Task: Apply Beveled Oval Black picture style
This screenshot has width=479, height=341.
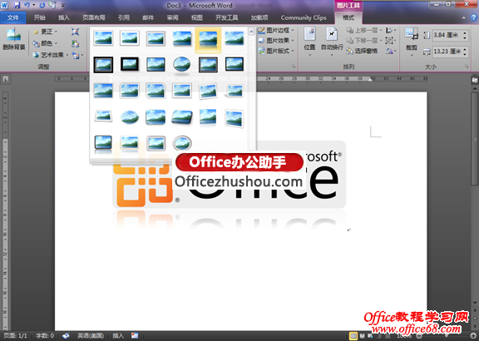Action: (x=182, y=65)
